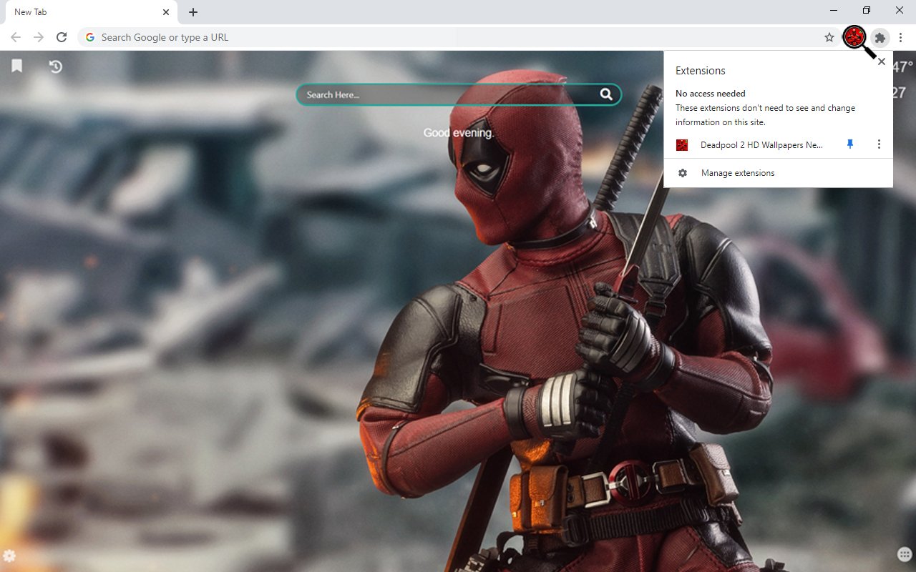Open more actions for Deadpool 2 HD Wallpapers

tap(879, 144)
